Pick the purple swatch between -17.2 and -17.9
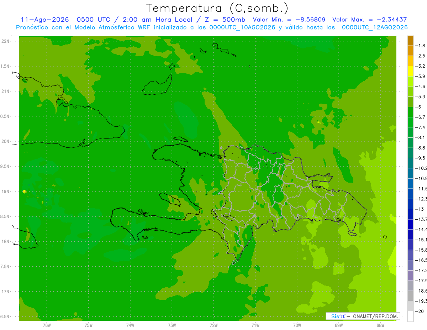427x330 pixels. coord(410,276)
